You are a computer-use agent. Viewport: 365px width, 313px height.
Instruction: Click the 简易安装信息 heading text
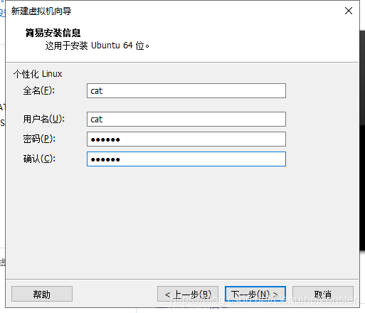[x=53, y=33]
